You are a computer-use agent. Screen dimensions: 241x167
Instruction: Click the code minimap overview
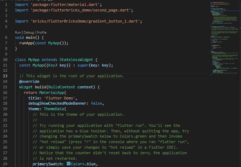pyautogui.click(x=224, y=38)
